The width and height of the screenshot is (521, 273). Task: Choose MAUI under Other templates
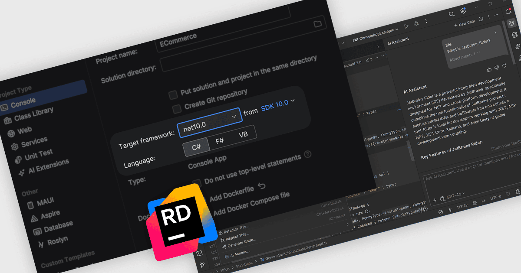point(40,202)
